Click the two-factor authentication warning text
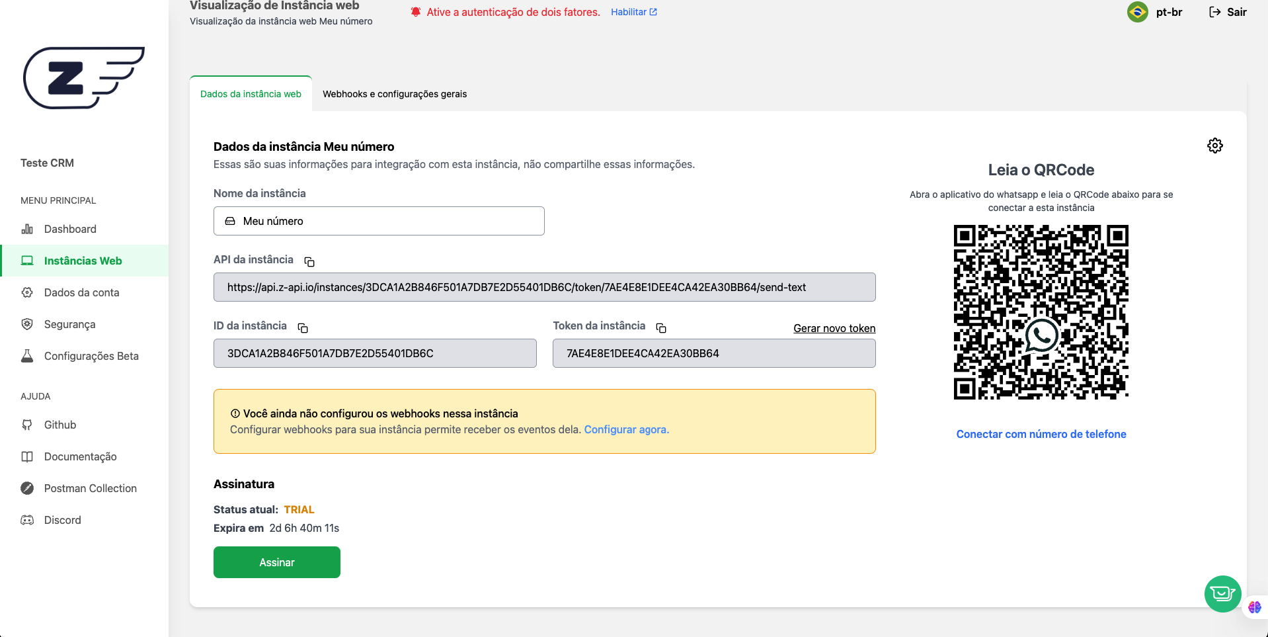 [x=514, y=12]
